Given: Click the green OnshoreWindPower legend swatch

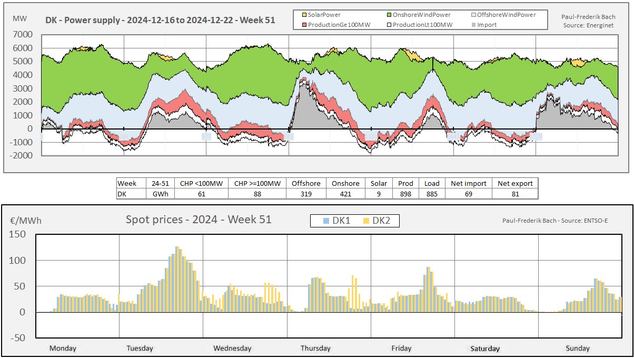Looking at the screenshot, I should 388,15.
